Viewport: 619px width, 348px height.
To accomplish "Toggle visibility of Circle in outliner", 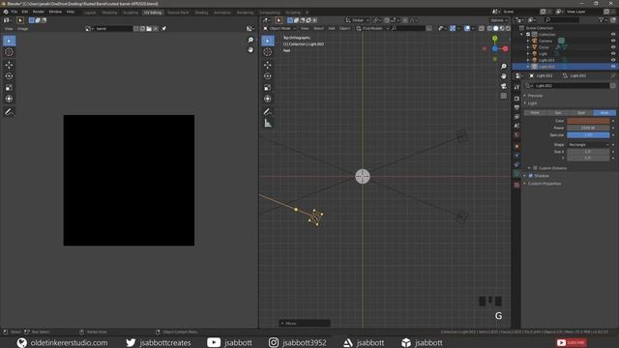I will pos(613,47).
